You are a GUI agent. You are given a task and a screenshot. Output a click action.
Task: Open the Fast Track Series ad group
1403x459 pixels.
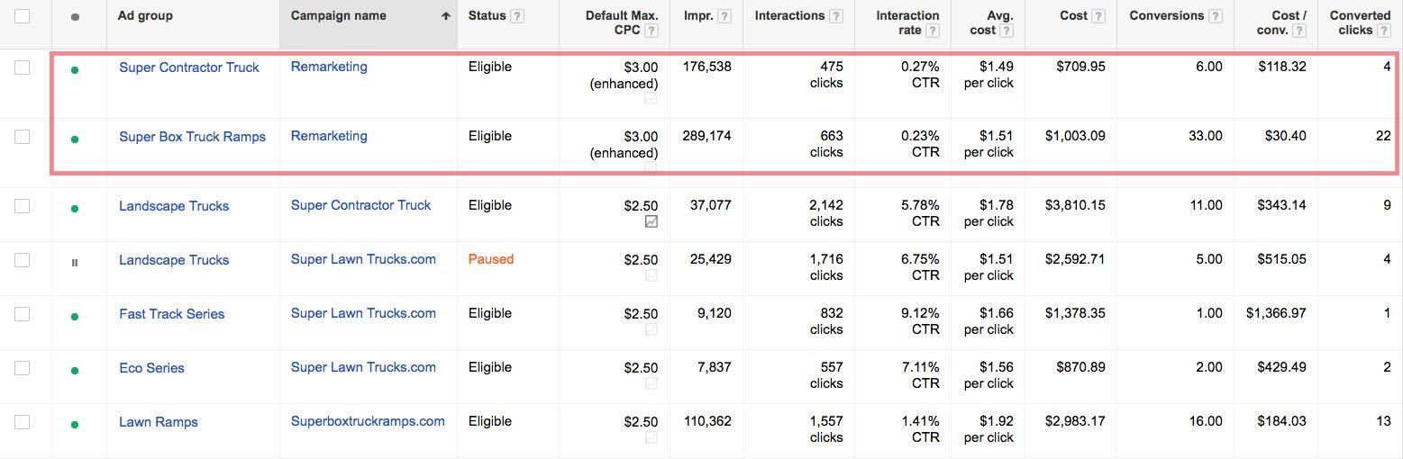tap(171, 314)
